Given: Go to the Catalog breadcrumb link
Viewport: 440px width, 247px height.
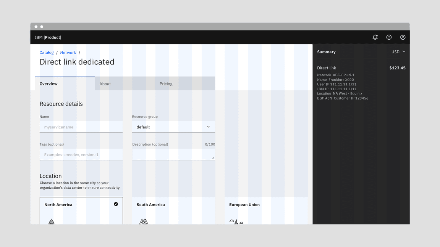Looking at the screenshot, I should pos(47,53).
